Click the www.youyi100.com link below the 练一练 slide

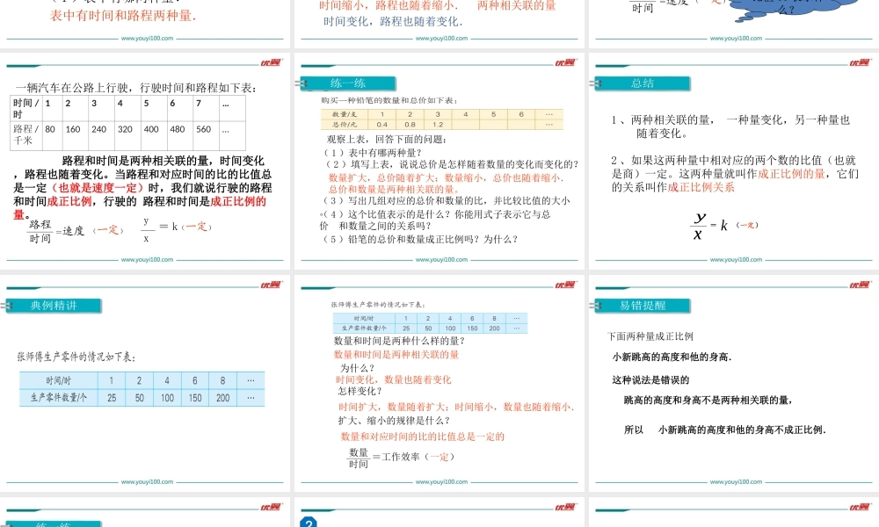(x=440, y=260)
